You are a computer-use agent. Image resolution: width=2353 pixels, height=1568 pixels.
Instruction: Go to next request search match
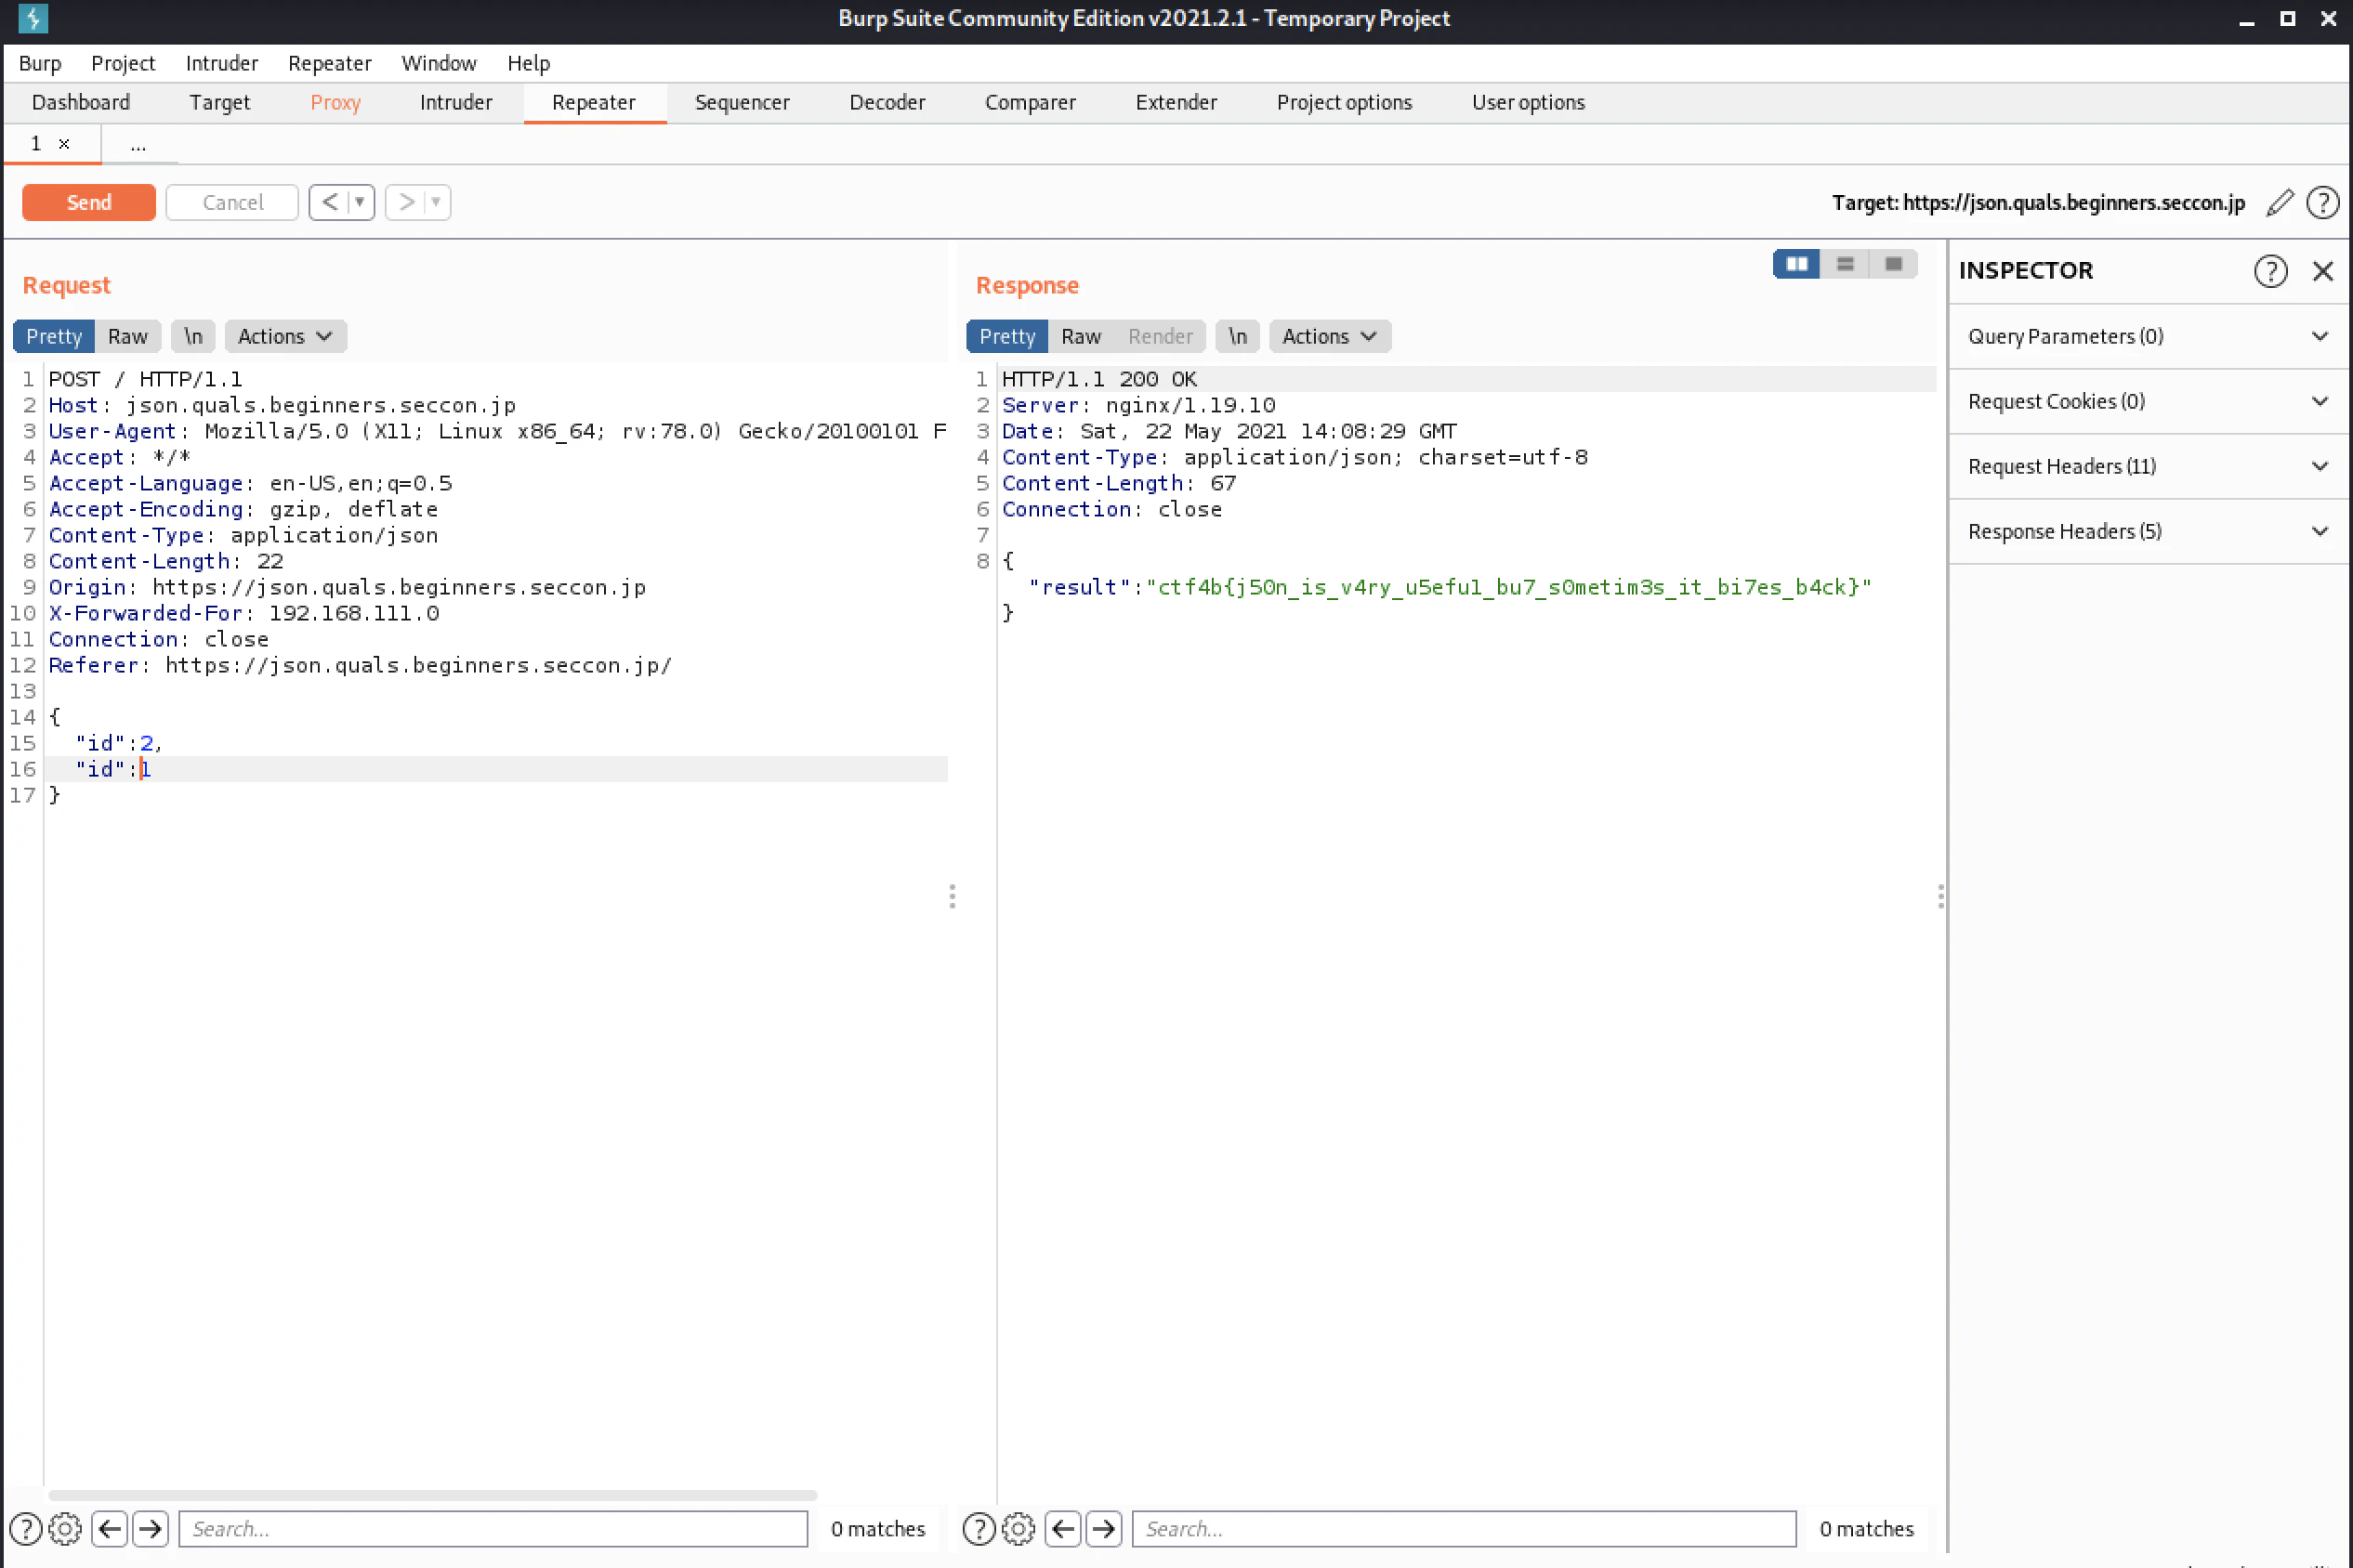151,1529
